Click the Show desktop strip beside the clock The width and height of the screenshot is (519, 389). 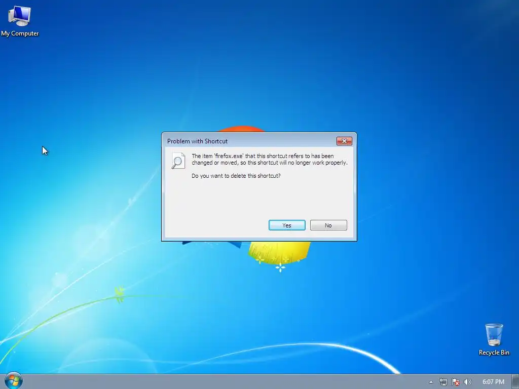click(515, 382)
